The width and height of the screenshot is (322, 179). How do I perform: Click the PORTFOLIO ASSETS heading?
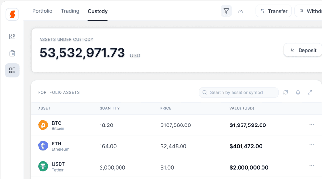[x=59, y=92]
